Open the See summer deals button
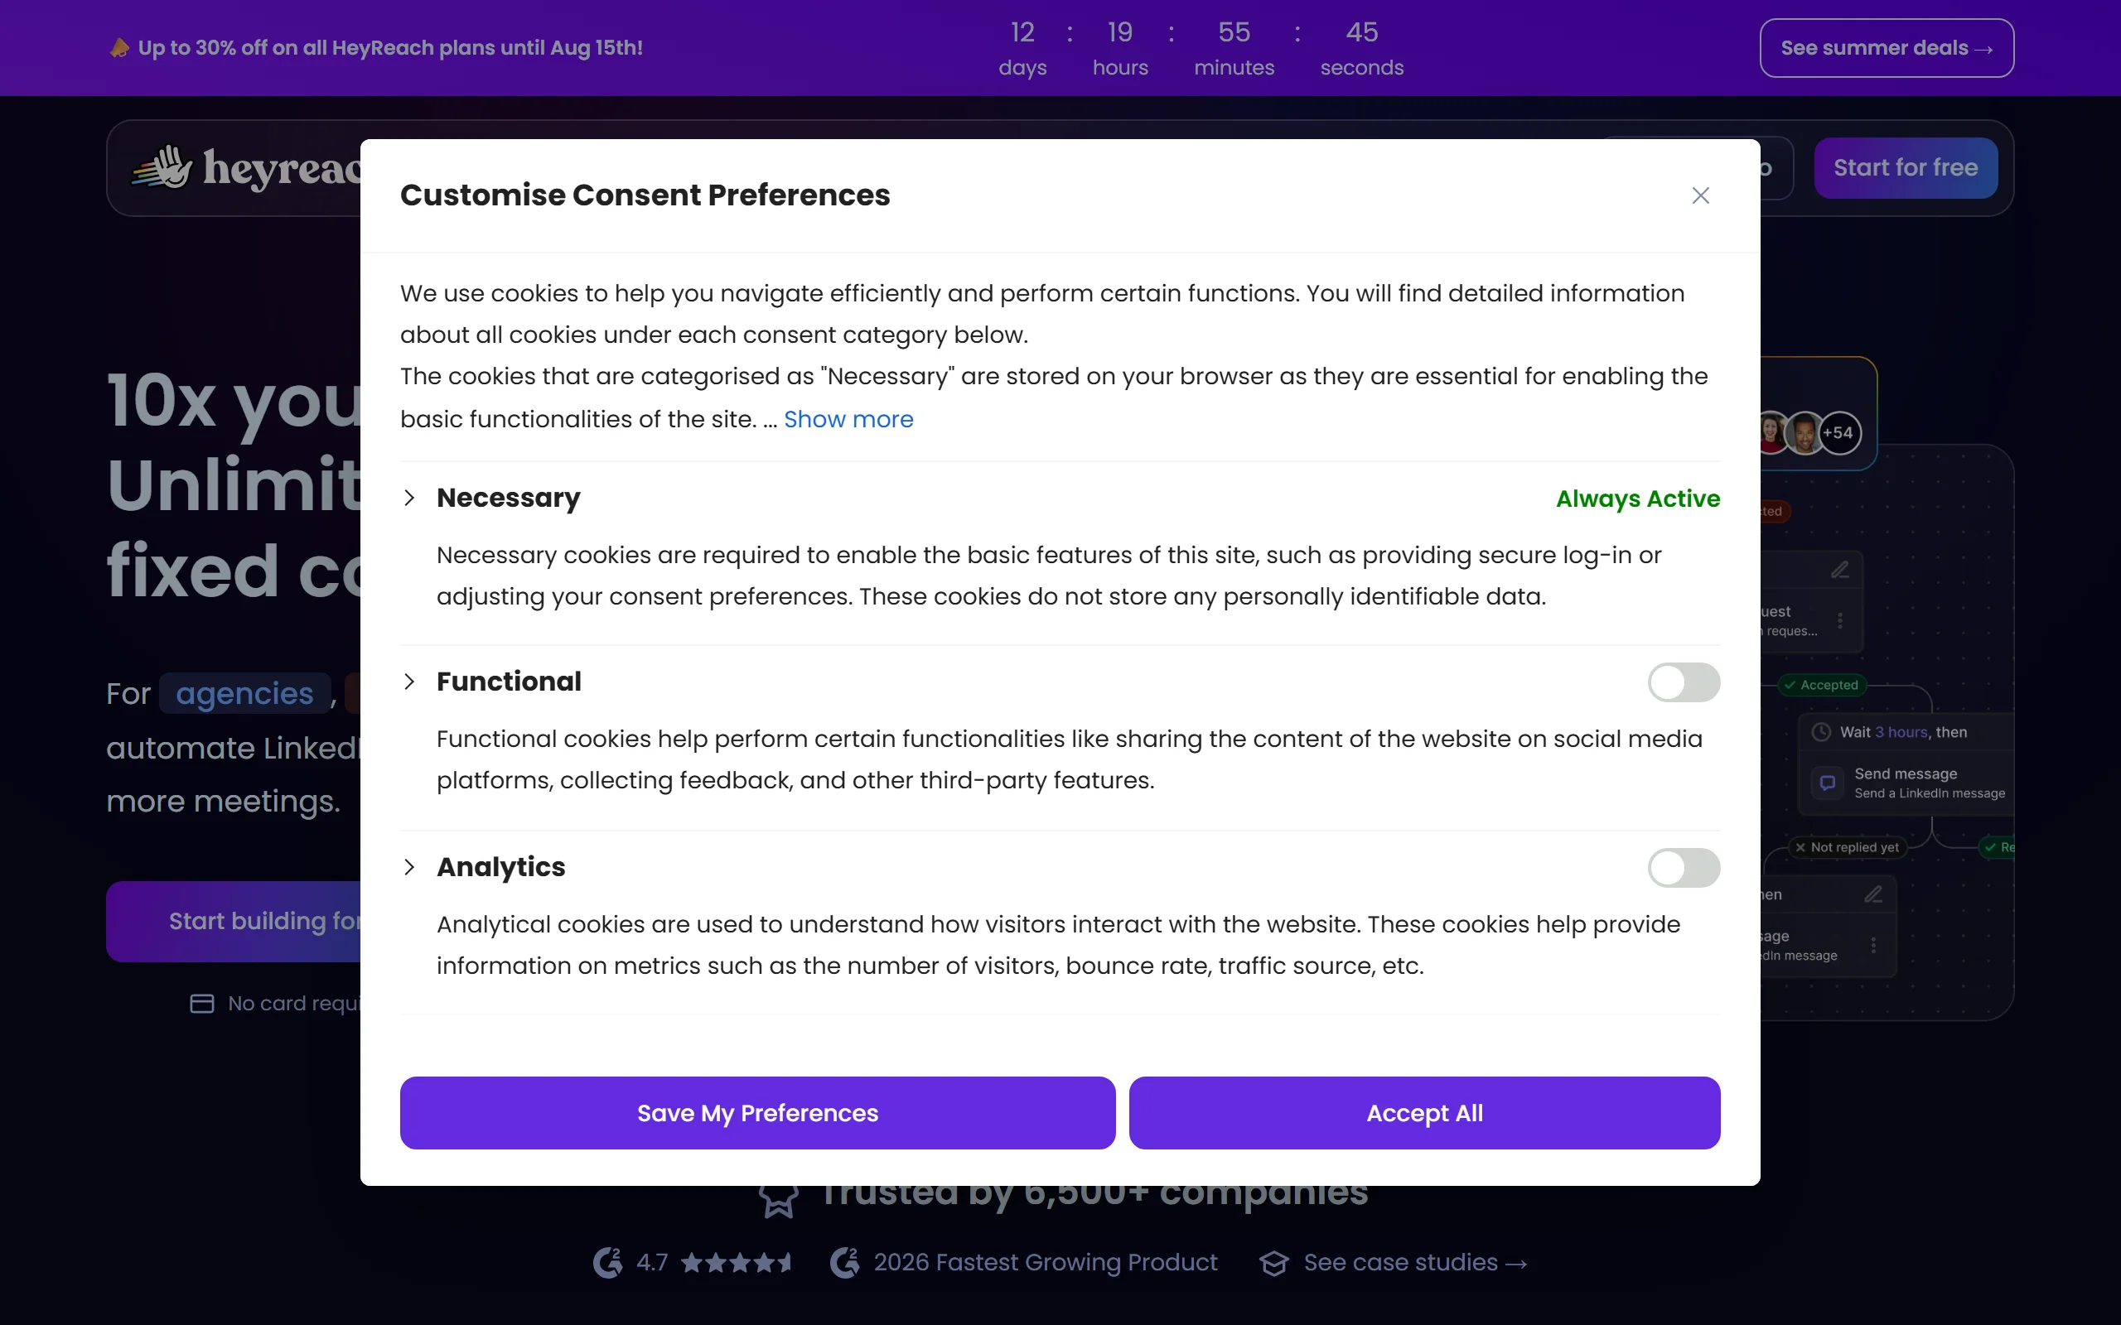This screenshot has height=1325, width=2121. (x=1886, y=48)
